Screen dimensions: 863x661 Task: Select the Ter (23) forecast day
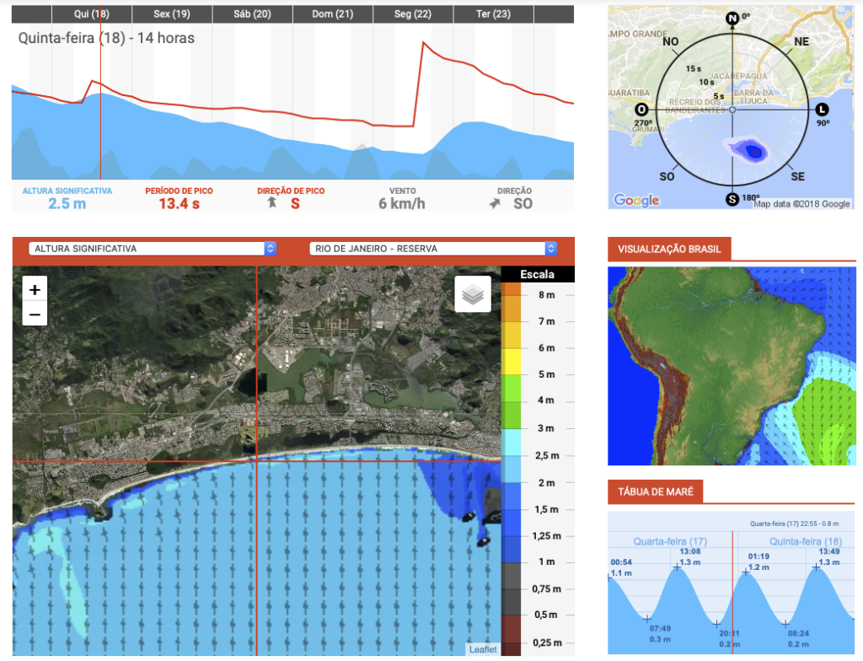(x=493, y=14)
